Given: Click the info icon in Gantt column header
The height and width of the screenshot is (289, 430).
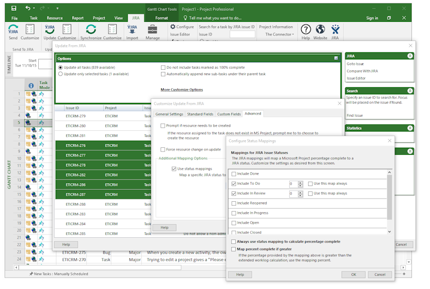Looking at the screenshot, I should point(31,86).
